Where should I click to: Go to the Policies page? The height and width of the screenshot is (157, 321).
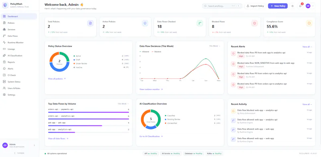[x=19, y=23]
